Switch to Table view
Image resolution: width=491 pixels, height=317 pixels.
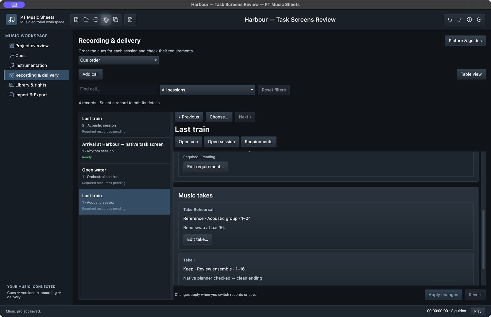point(471,74)
